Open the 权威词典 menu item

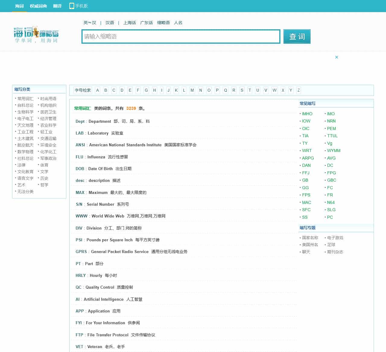(38, 5)
